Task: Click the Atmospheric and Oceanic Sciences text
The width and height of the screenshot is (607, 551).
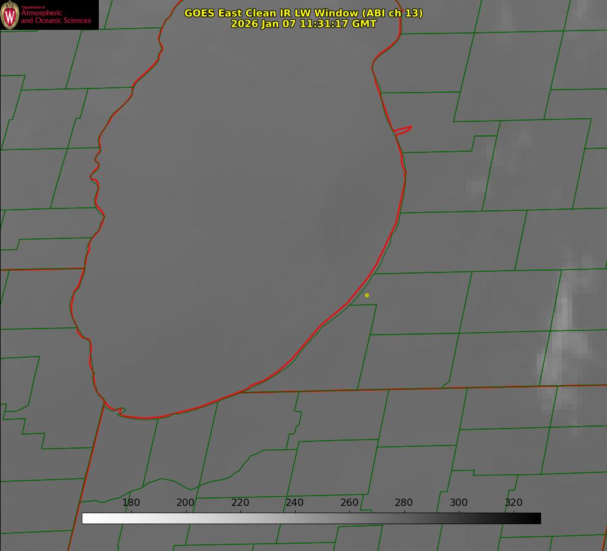Action: tap(56, 16)
